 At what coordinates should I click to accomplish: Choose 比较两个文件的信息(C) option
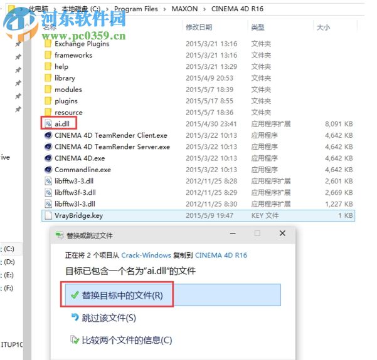point(127,340)
